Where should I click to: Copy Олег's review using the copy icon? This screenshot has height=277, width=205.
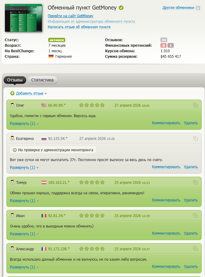[195, 105]
